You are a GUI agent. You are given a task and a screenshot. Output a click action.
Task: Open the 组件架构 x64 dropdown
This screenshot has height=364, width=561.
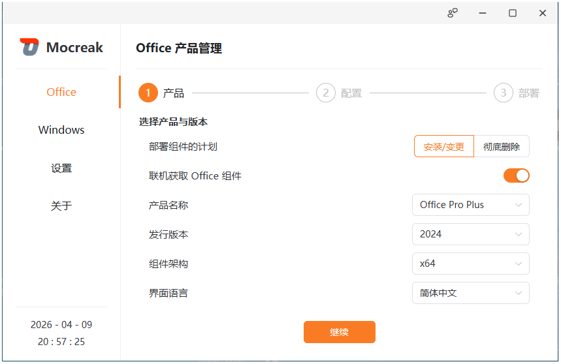tap(470, 264)
